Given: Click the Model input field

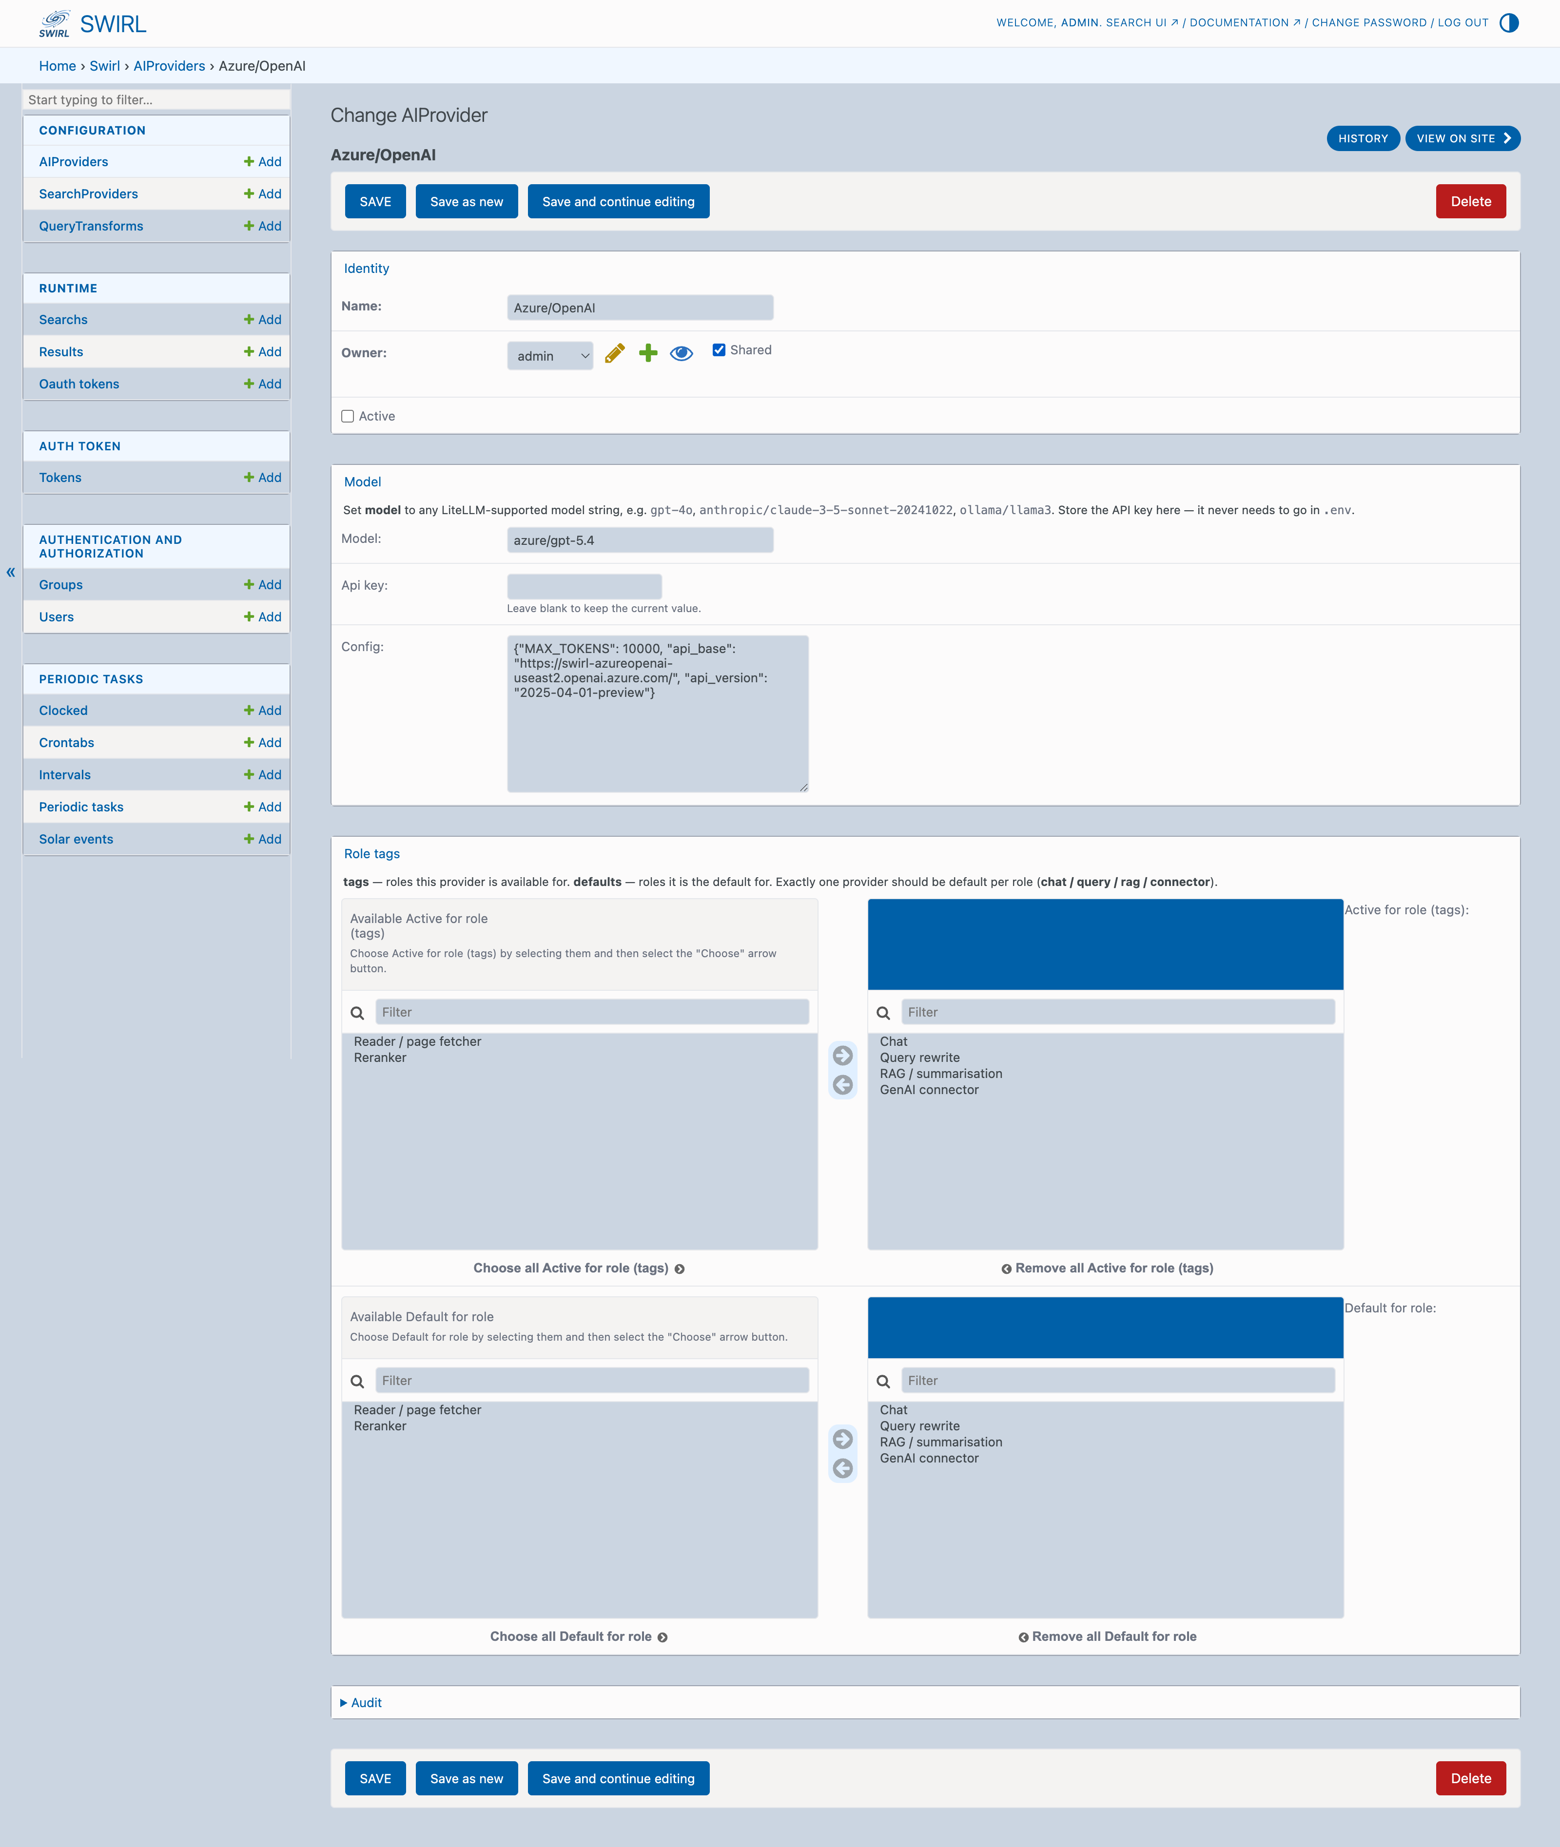Looking at the screenshot, I should [x=640, y=540].
